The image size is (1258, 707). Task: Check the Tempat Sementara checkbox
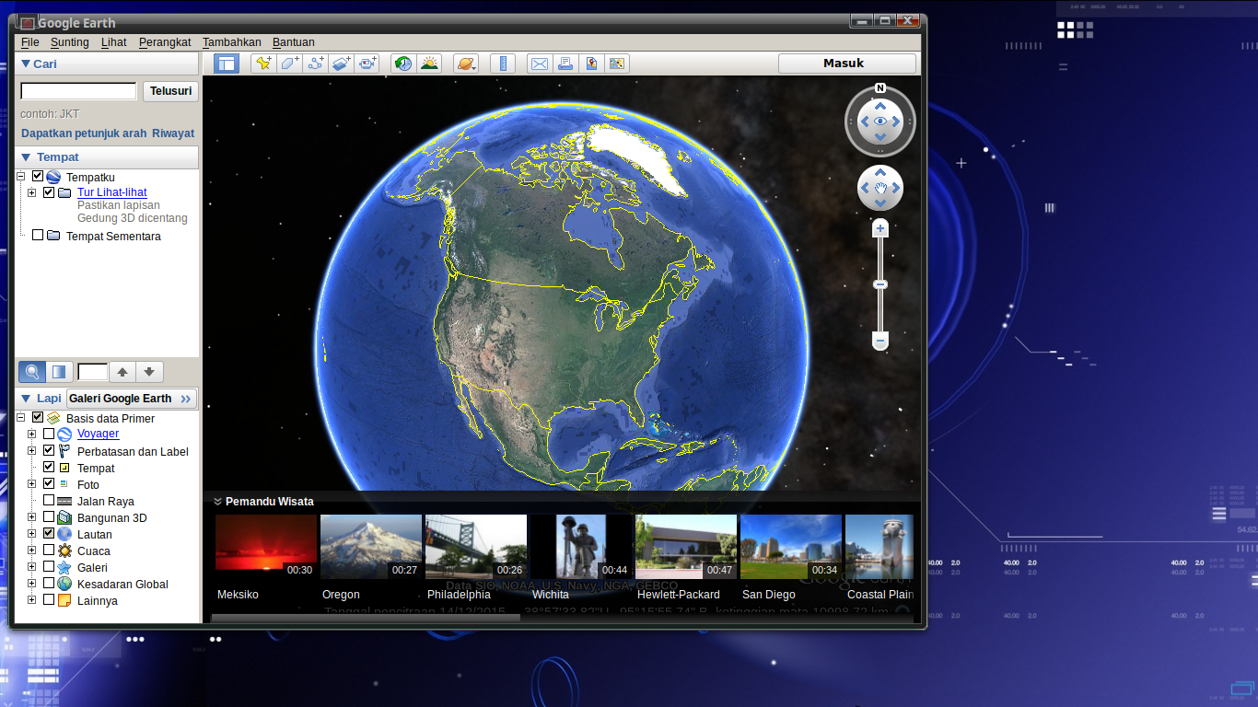pyautogui.click(x=38, y=235)
